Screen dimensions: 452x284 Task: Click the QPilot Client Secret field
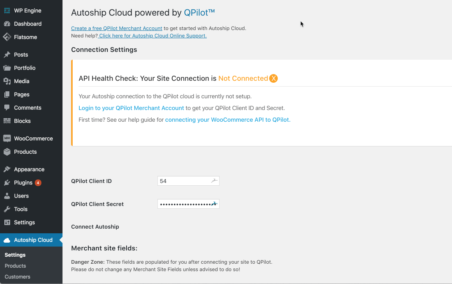(188, 204)
